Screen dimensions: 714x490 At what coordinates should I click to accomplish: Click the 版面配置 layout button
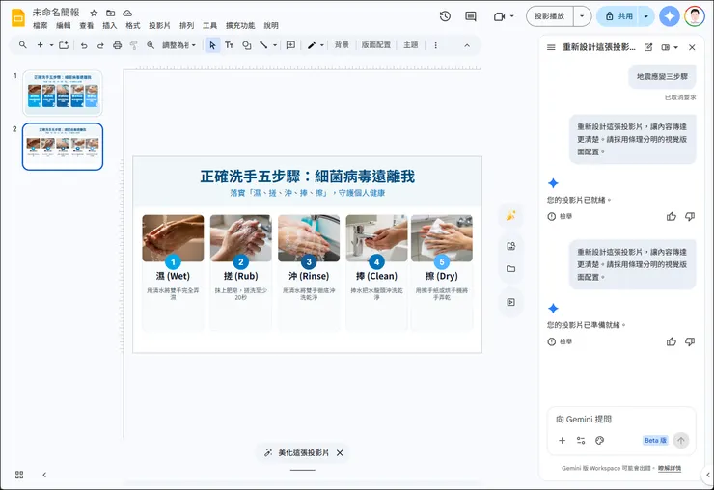pyautogui.click(x=376, y=45)
